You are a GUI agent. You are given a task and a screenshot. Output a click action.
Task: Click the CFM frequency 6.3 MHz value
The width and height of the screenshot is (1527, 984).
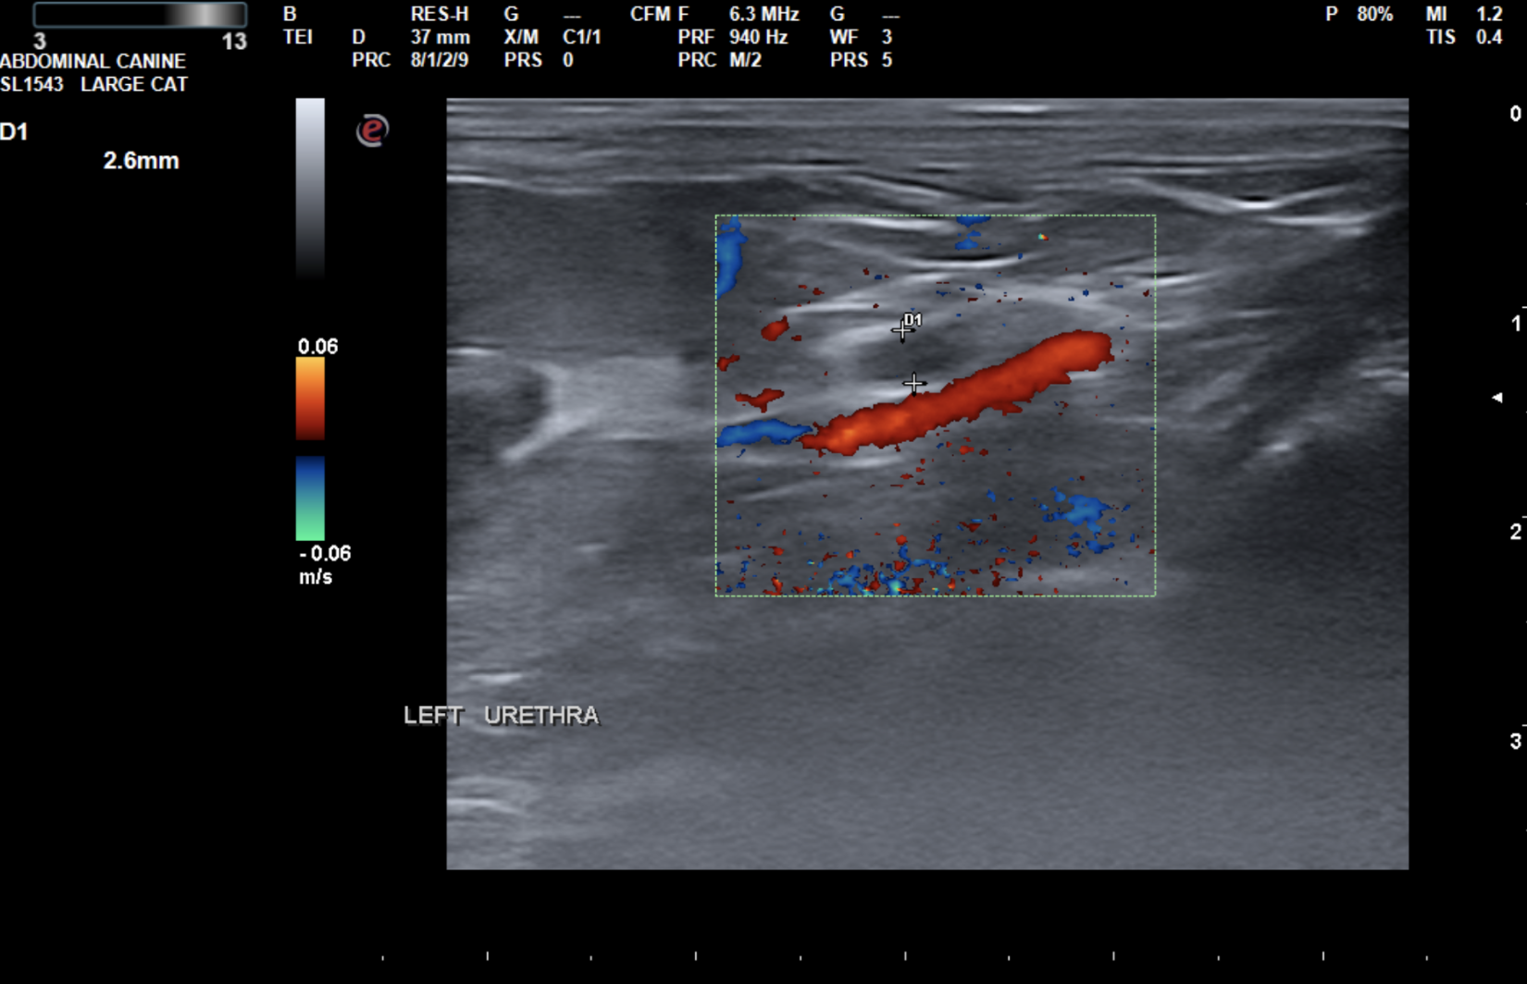(763, 15)
